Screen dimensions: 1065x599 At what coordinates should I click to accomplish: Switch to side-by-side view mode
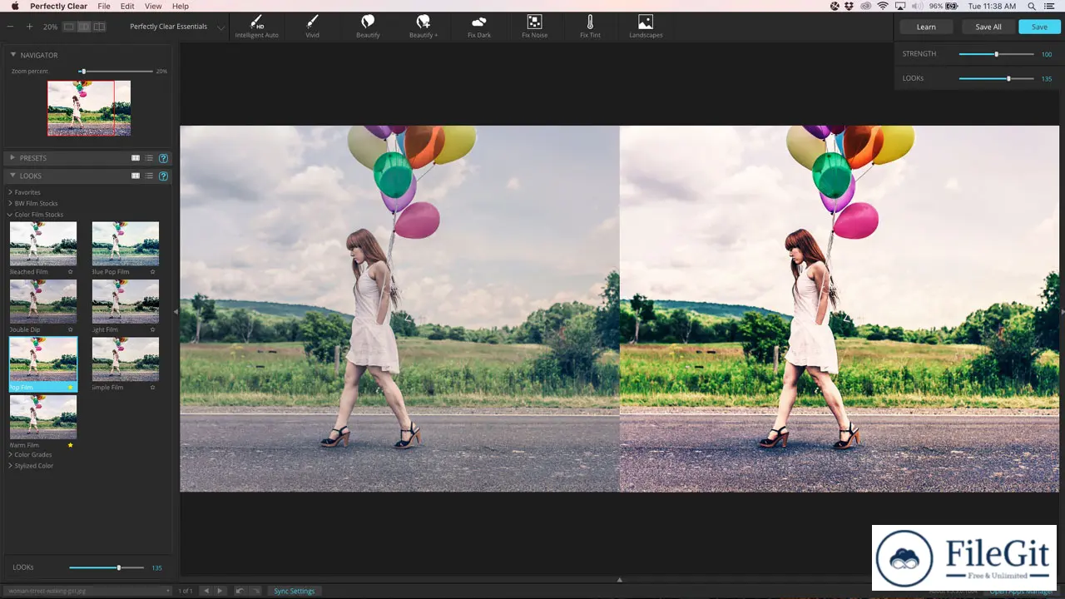coord(84,27)
